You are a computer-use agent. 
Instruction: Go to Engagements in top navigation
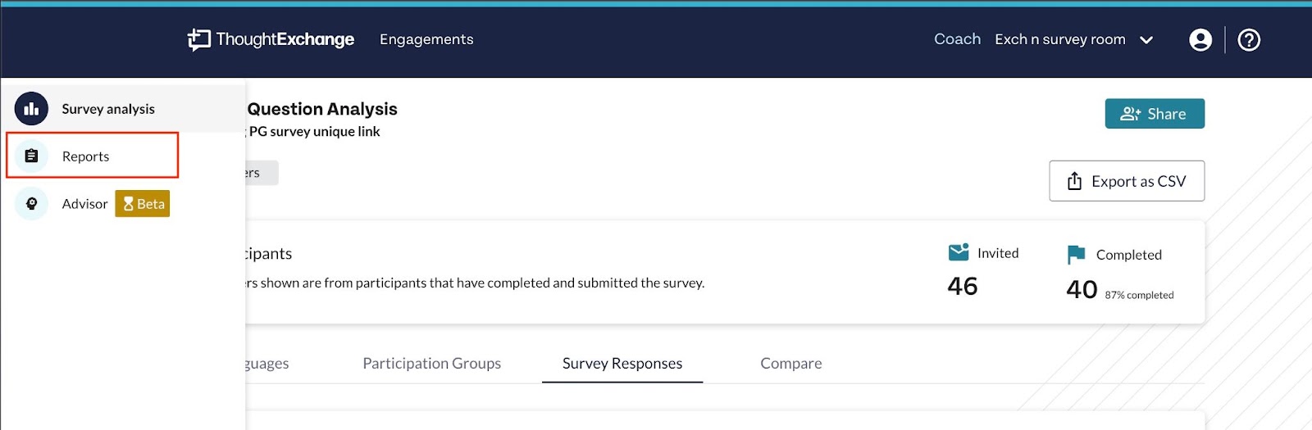(426, 39)
